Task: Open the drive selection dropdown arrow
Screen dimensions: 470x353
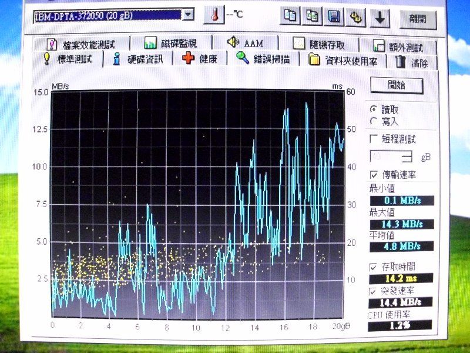Action: tap(188, 14)
